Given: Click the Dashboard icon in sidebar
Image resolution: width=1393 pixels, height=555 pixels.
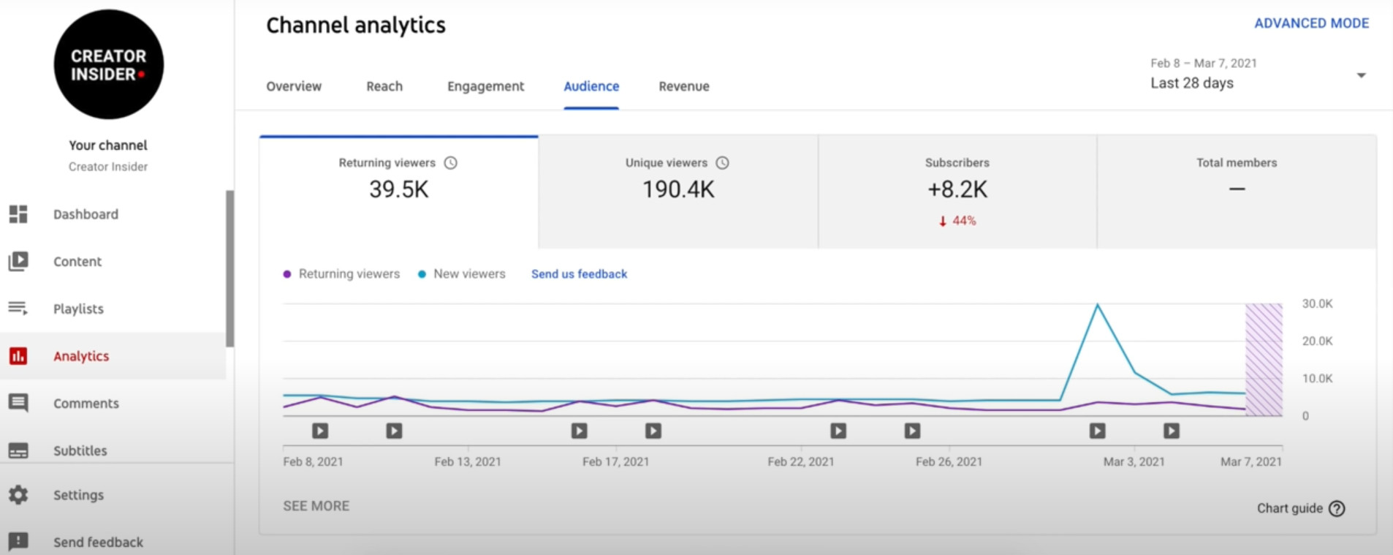Looking at the screenshot, I should coord(18,214).
